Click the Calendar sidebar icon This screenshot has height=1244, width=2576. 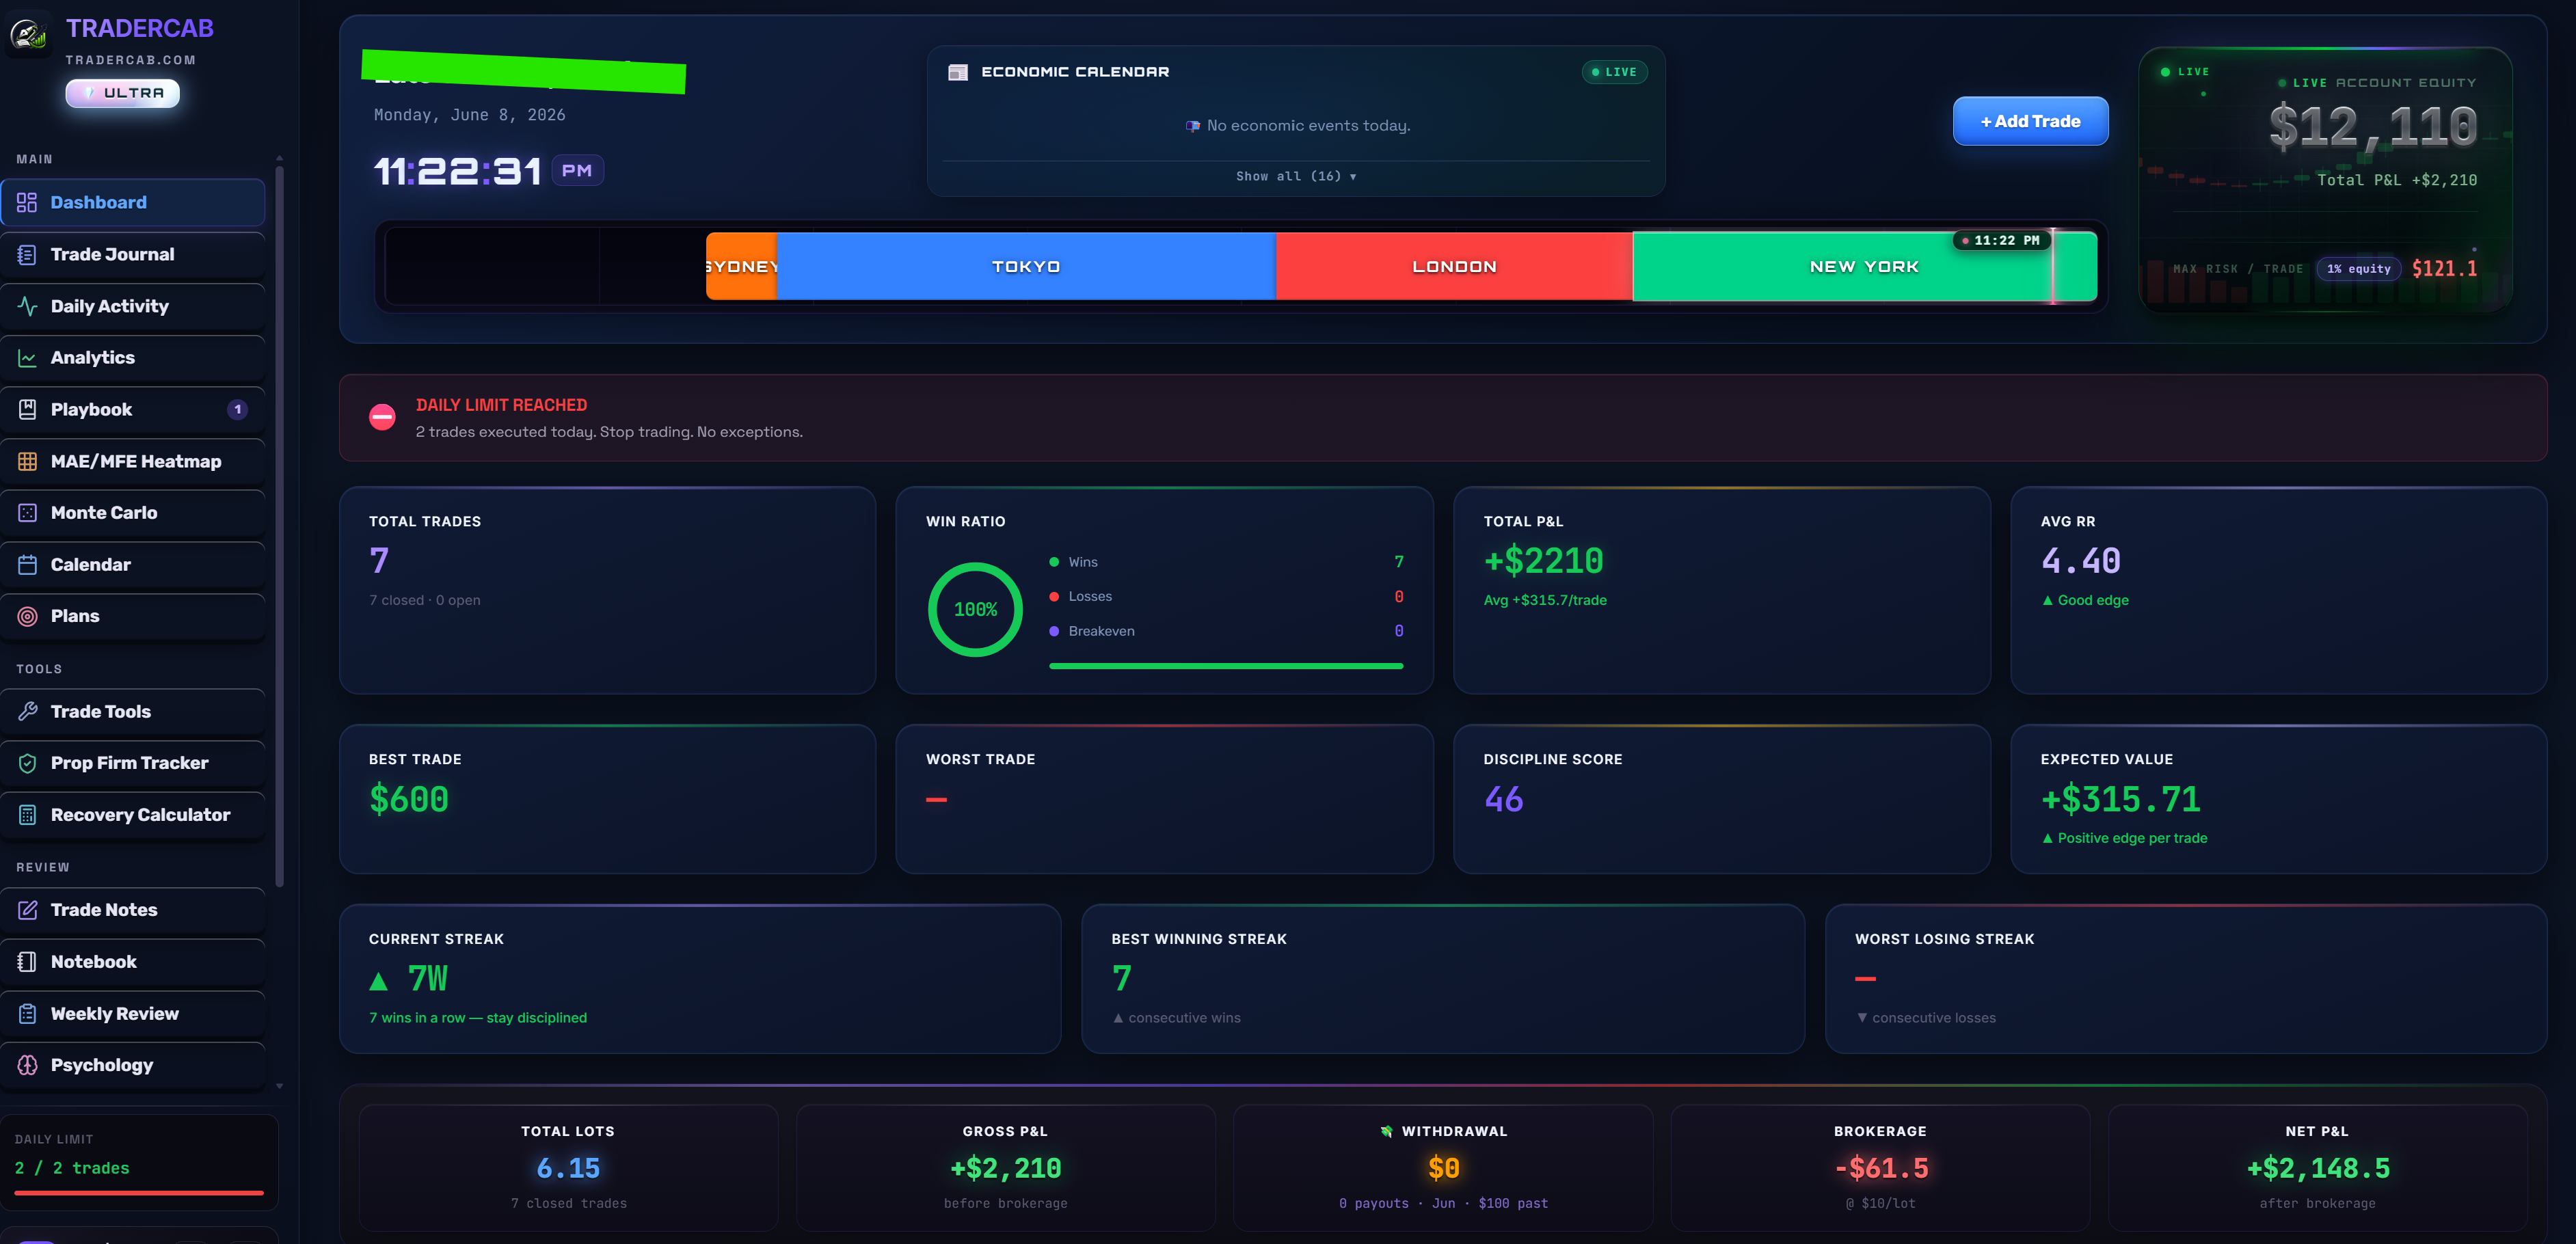(27, 564)
